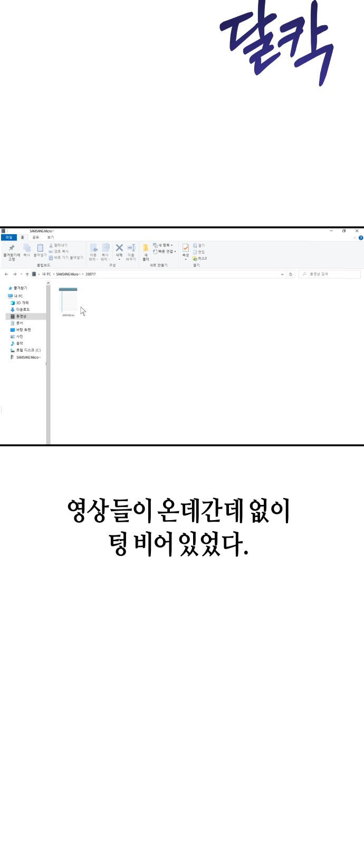Viewport: 364px width, 844px height.
Task: Click 히스토리 history in the ribbon
Action: pyautogui.click(x=200, y=258)
